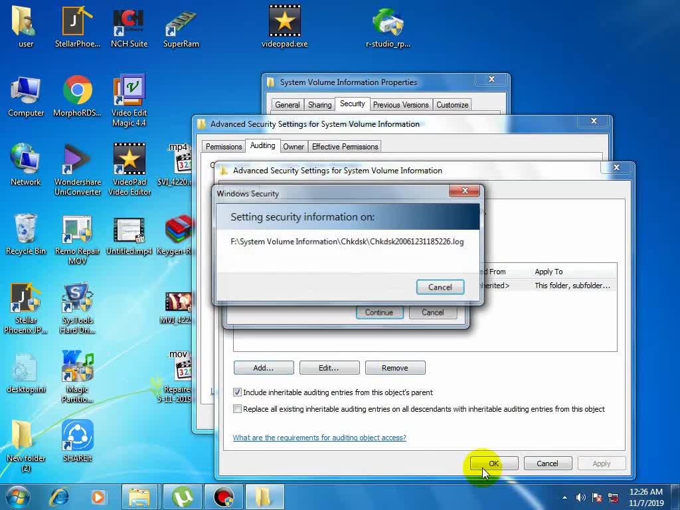The height and width of the screenshot is (510, 680).
Task: Open Action Center flag tray icon
Action: (x=597, y=497)
